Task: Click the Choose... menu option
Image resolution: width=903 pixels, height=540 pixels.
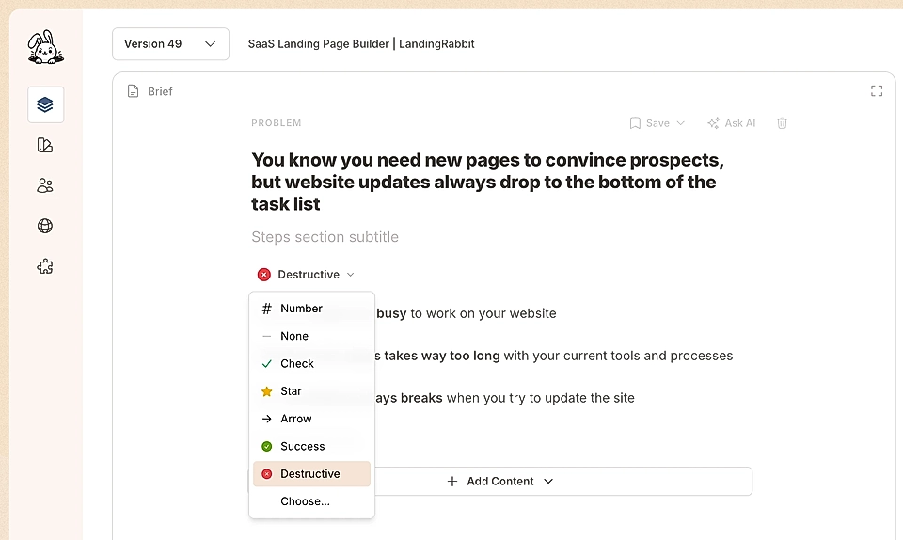Action: 311,501
